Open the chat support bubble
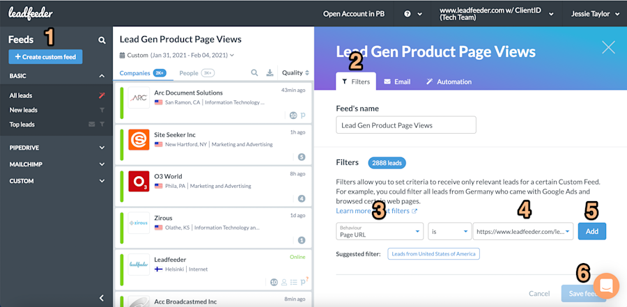 tap(606, 286)
